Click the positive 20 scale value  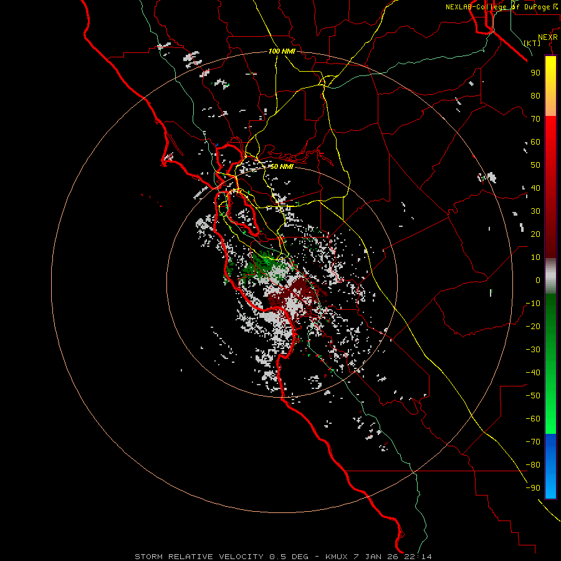coord(535,234)
